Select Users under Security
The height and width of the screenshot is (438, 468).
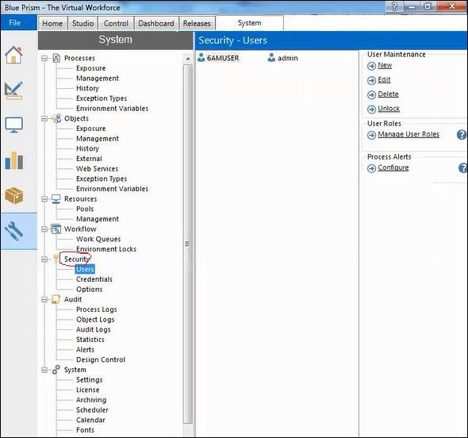click(x=85, y=269)
